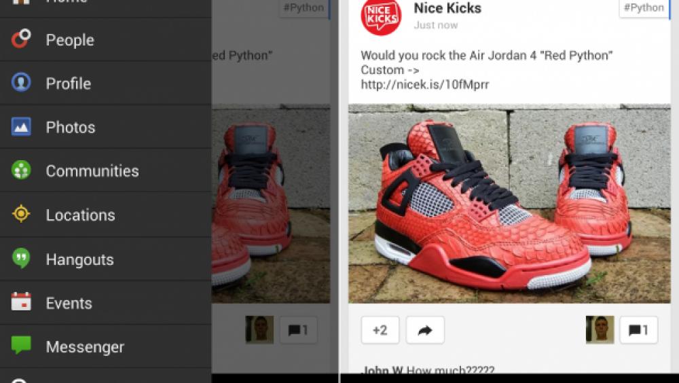Screen dimensions: 679x383
Task: Open the green Hangouts quote icon
Action: coord(21,259)
